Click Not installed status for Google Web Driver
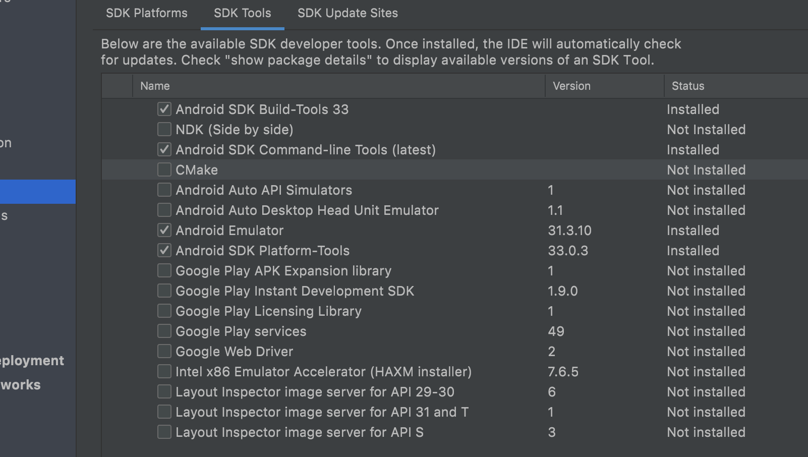The width and height of the screenshot is (808, 457). (706, 352)
